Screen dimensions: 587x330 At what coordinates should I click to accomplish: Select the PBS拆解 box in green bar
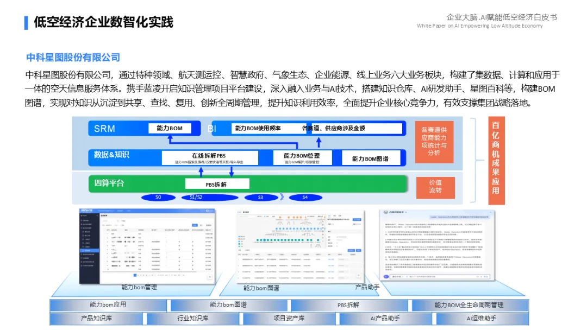click(x=217, y=184)
